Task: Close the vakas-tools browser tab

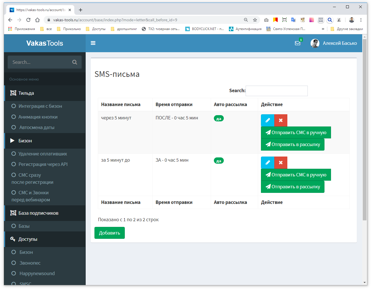Action: [x=70, y=10]
